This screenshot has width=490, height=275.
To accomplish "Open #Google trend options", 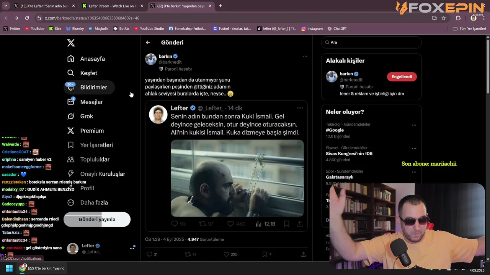I will [414, 125].
